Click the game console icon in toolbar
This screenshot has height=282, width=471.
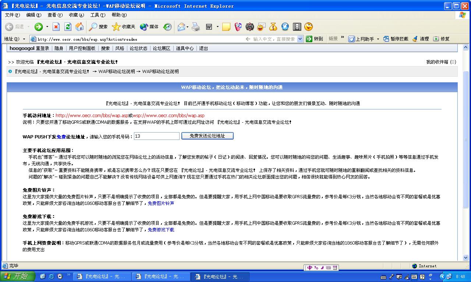tap(250, 27)
